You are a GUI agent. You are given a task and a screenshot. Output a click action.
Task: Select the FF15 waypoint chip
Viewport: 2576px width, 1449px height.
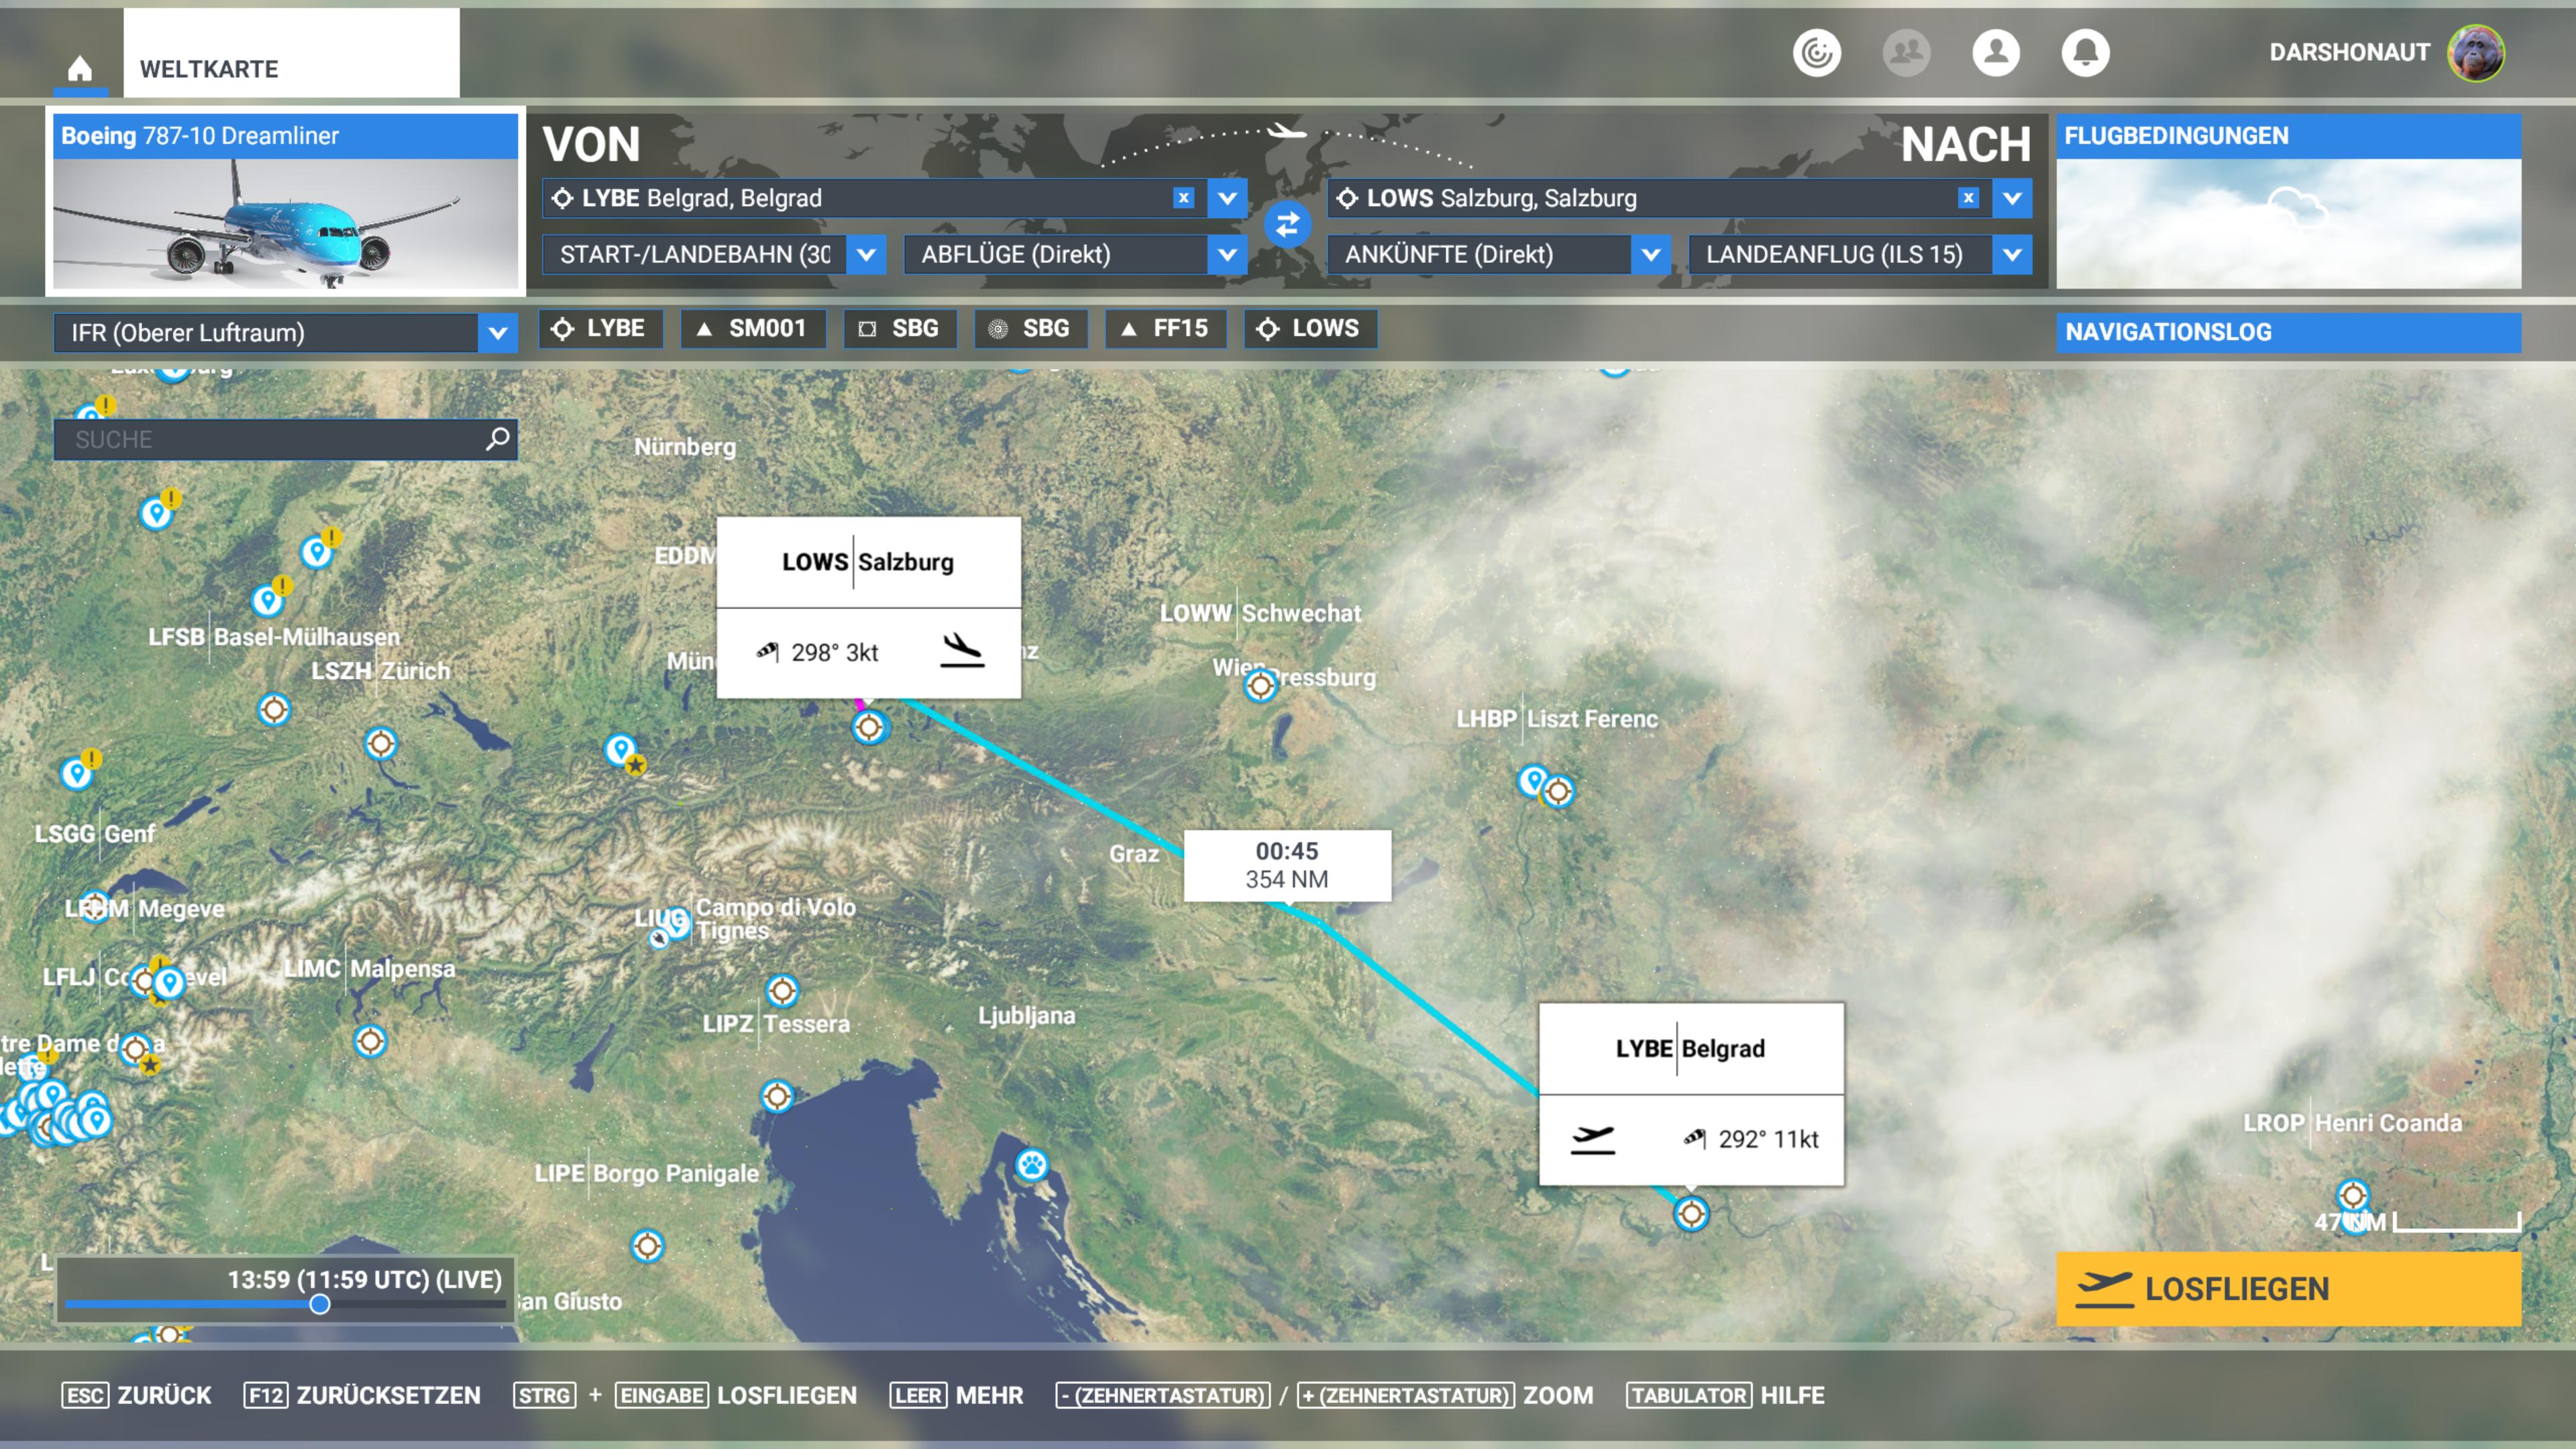tap(1165, 329)
